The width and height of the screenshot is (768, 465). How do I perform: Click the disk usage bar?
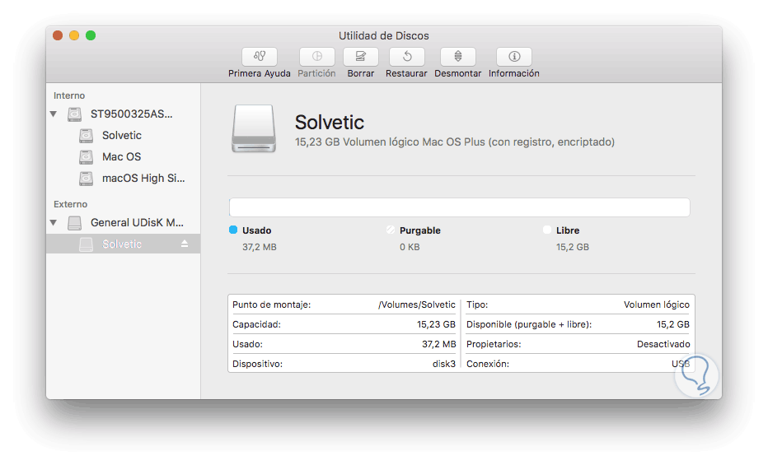pyautogui.click(x=459, y=207)
